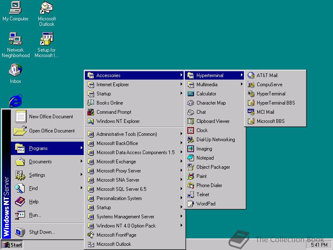Click the Command Prompt icon
Screen dimensions: 333x250
[x=91, y=112]
